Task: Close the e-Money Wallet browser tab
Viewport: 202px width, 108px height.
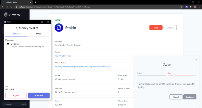Action: [x=31, y=2]
